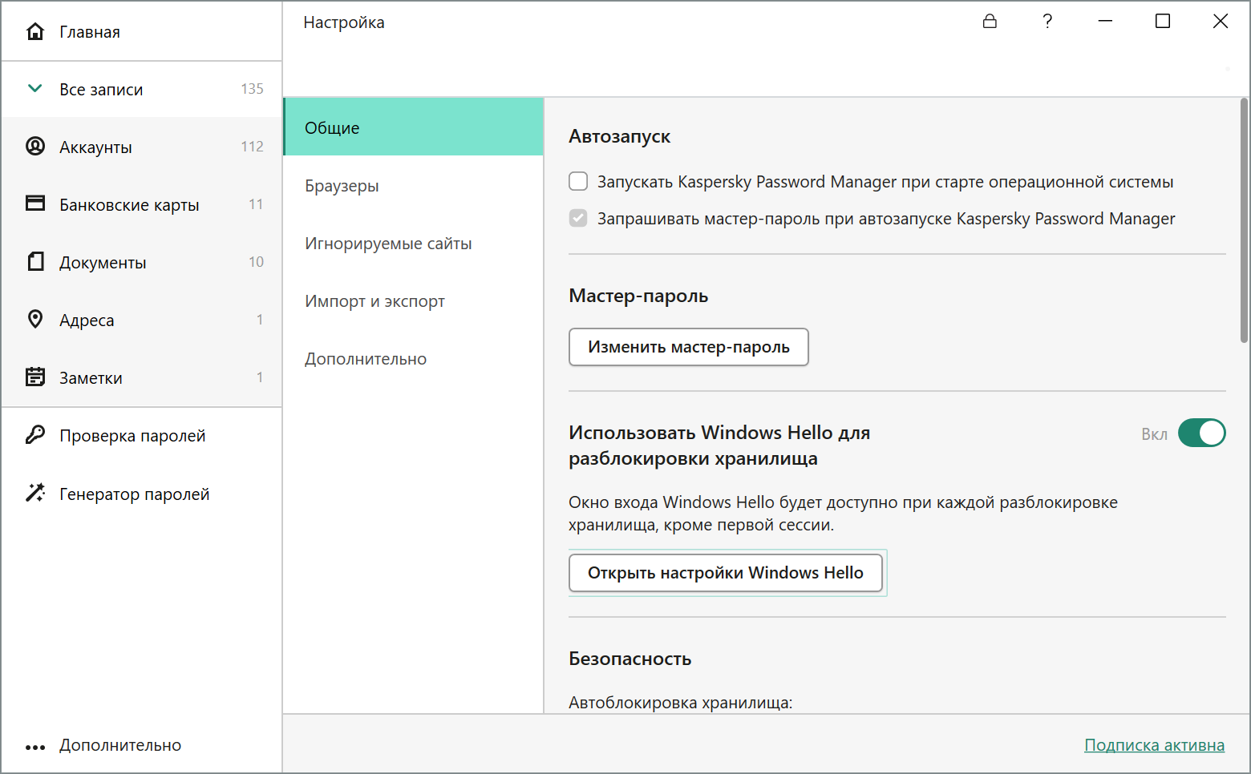The width and height of the screenshot is (1251, 774).
Task: Click the Заметки notes icon
Action: (35, 377)
